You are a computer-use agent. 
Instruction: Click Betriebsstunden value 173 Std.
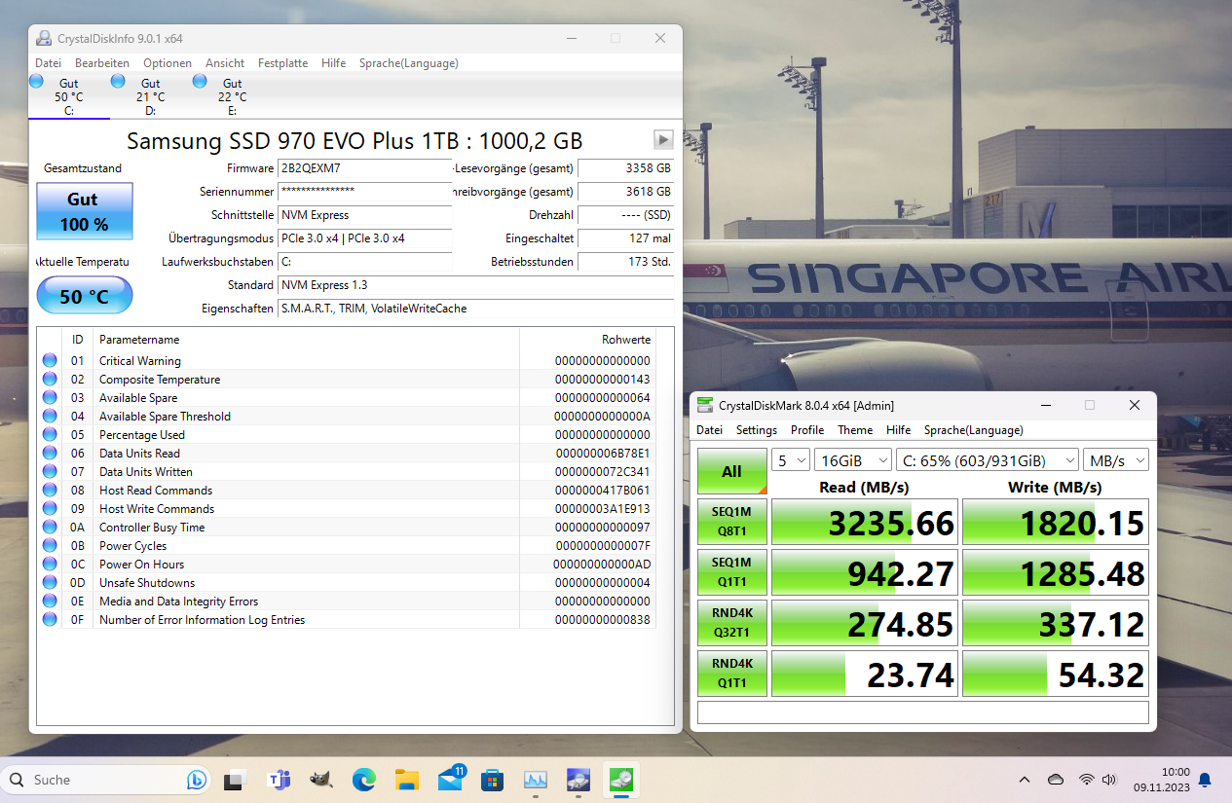pyautogui.click(x=625, y=262)
